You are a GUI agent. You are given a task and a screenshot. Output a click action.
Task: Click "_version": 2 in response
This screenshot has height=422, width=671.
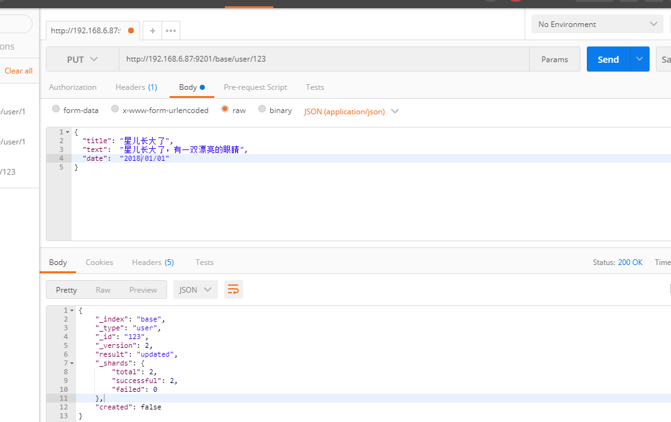(x=124, y=345)
